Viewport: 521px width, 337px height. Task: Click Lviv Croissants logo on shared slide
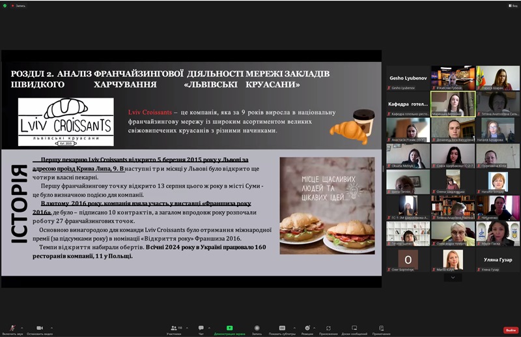pos(66,122)
